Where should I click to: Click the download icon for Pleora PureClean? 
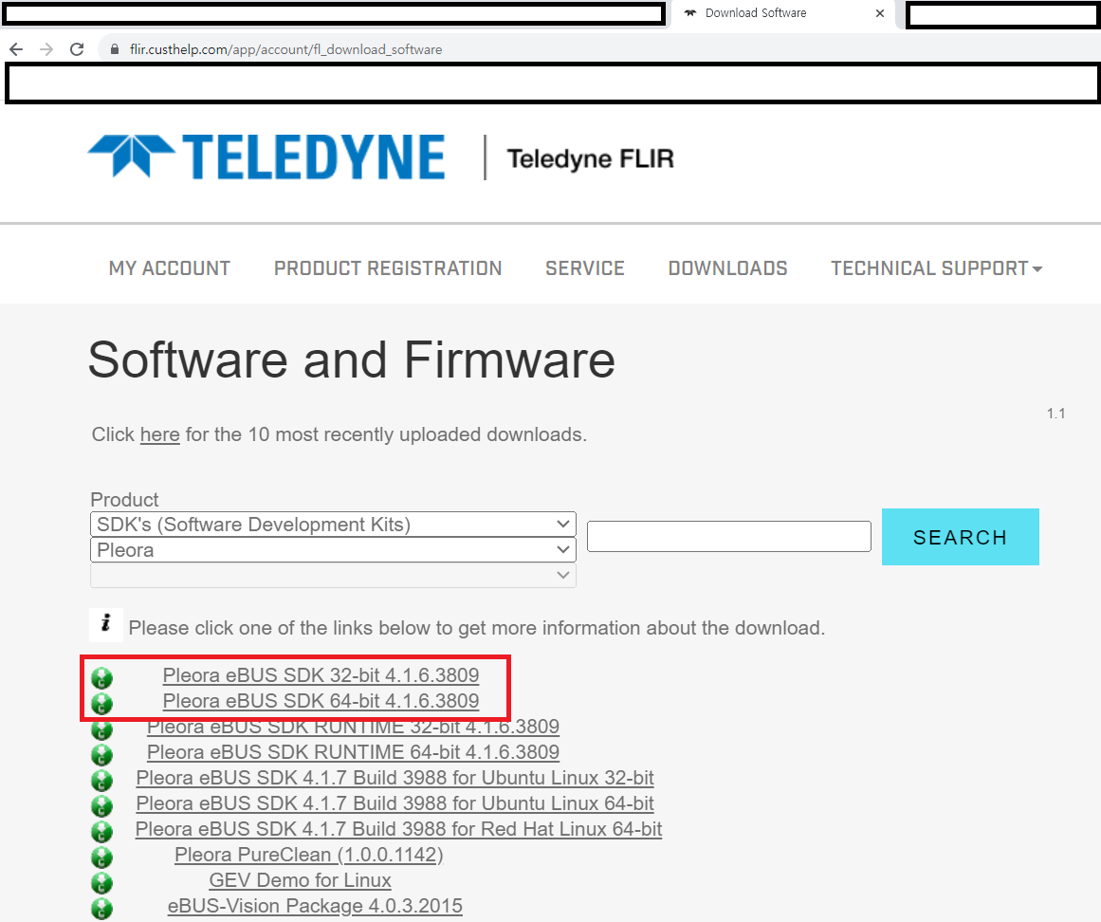101,857
